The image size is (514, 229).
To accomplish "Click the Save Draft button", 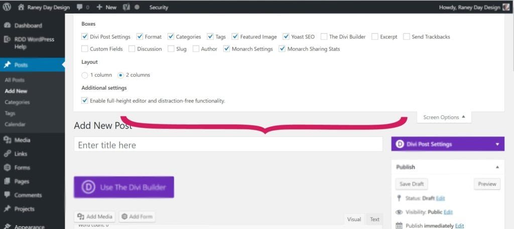I will 412,184.
